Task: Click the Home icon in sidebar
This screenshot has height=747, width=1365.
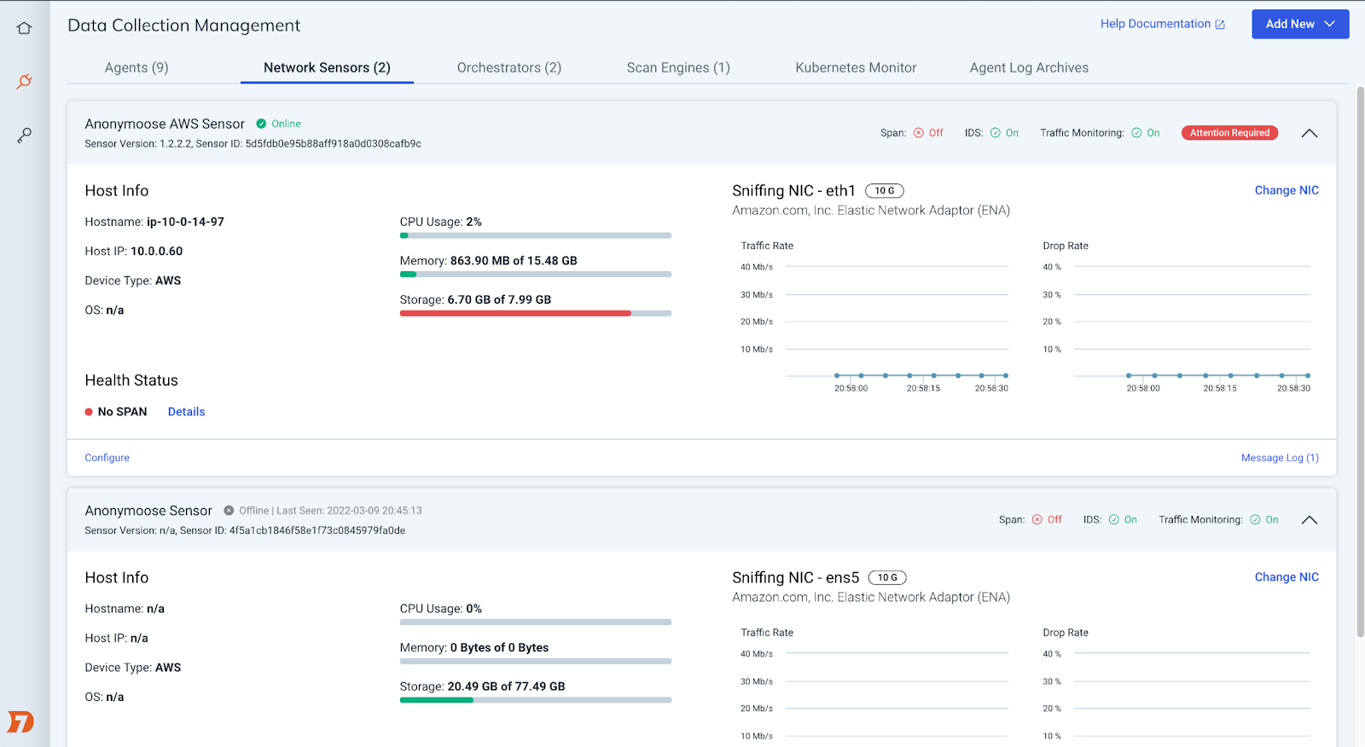Action: click(24, 28)
